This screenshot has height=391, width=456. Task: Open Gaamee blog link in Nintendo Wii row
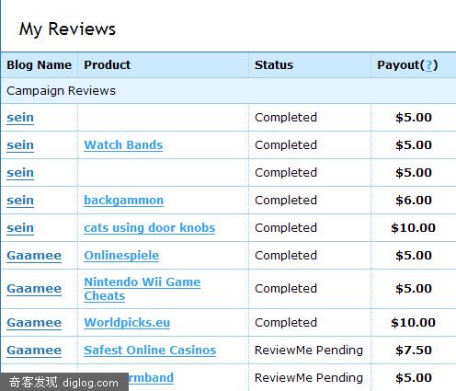pyautogui.click(x=34, y=289)
